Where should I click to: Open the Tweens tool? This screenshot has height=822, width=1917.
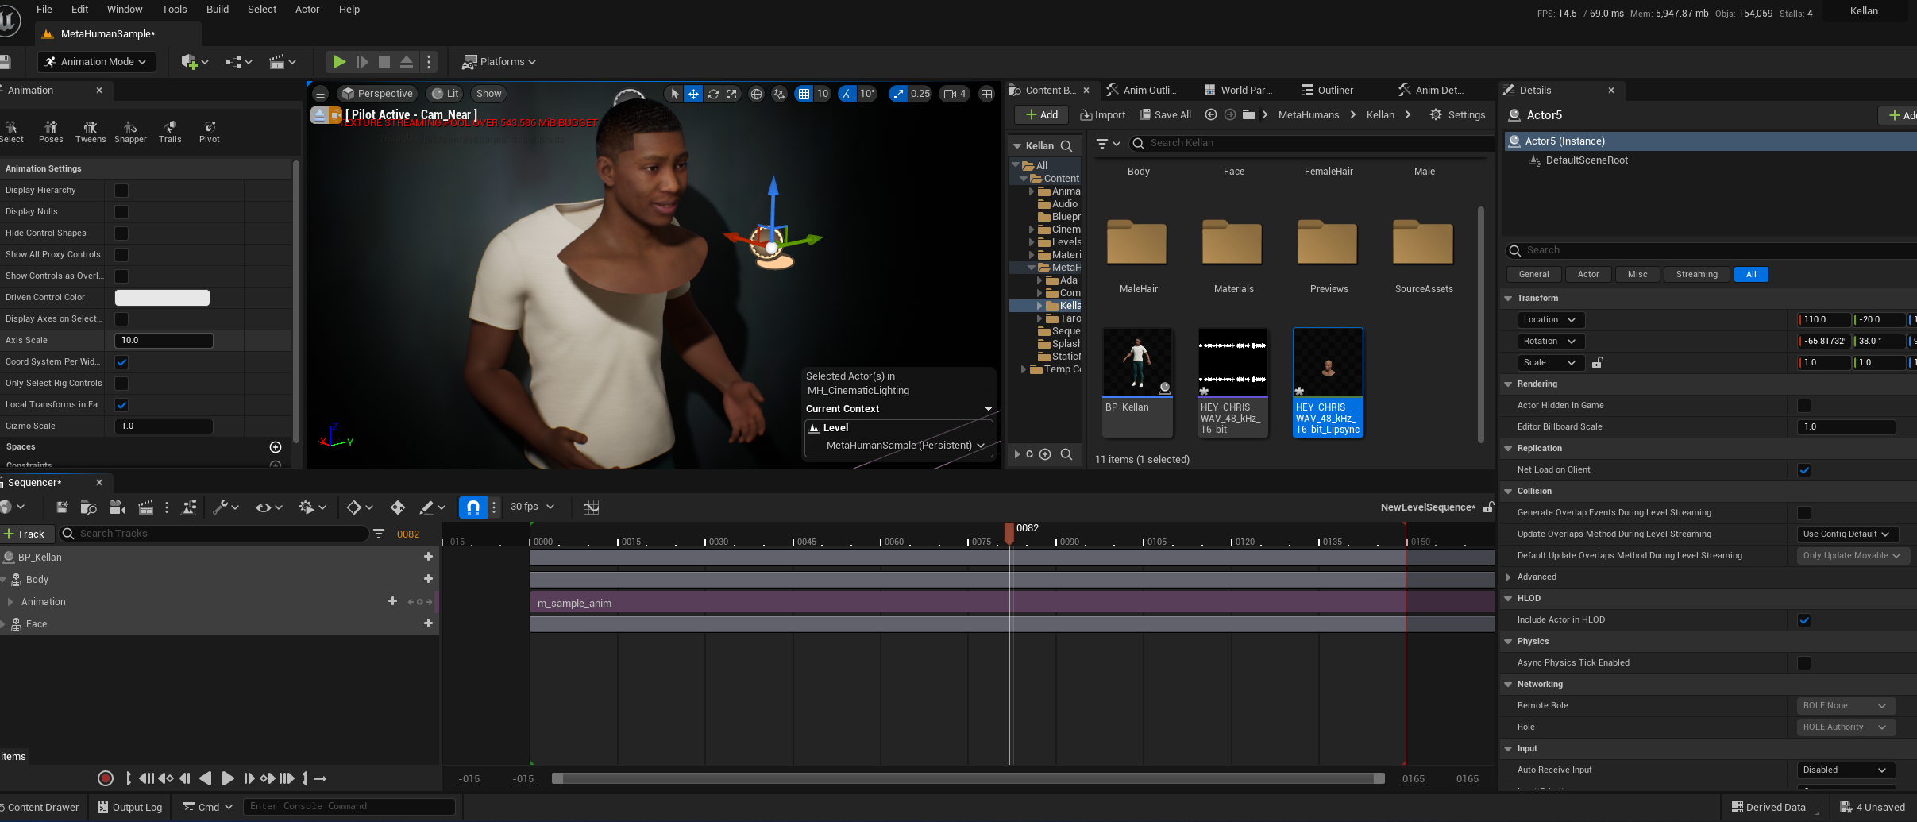pos(91,132)
